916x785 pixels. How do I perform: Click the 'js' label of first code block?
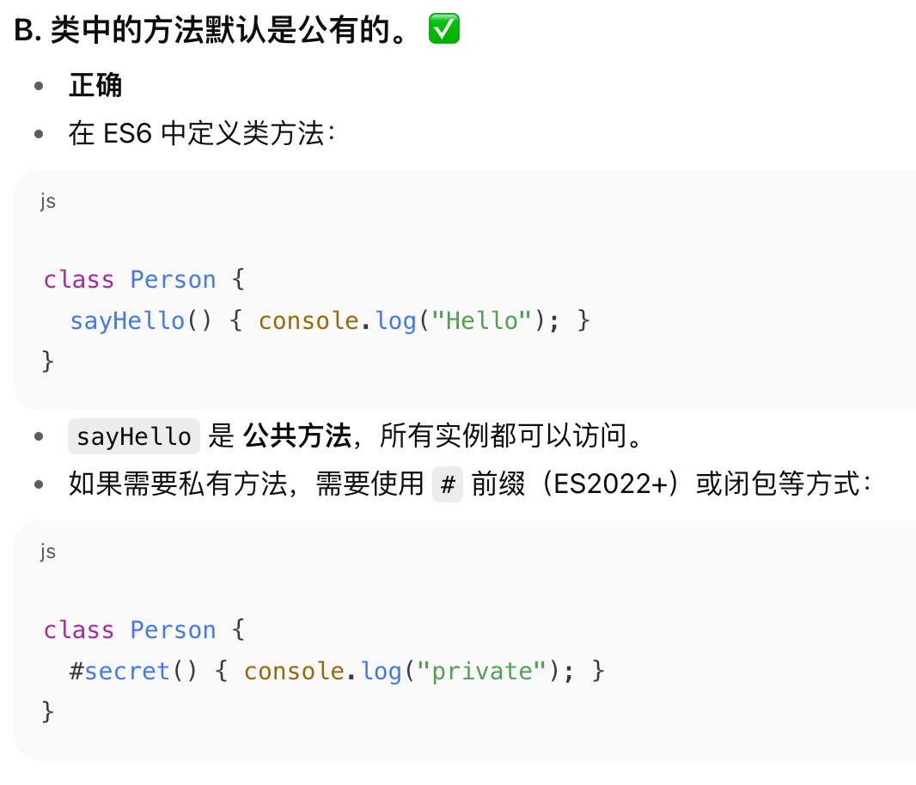pyautogui.click(x=48, y=201)
